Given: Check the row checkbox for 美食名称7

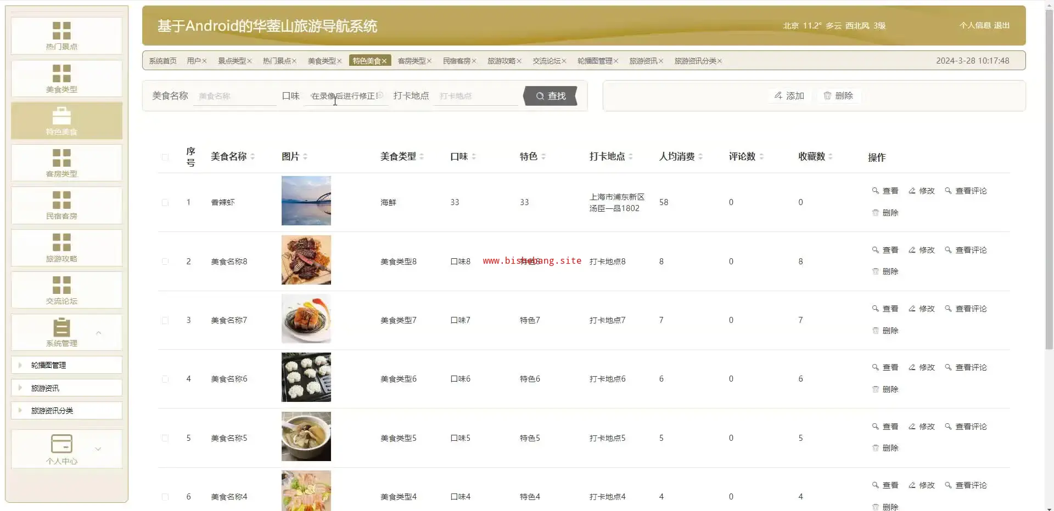Looking at the screenshot, I should click(165, 321).
